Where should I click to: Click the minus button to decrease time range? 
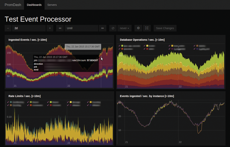pyautogui.click(x=8, y=28)
